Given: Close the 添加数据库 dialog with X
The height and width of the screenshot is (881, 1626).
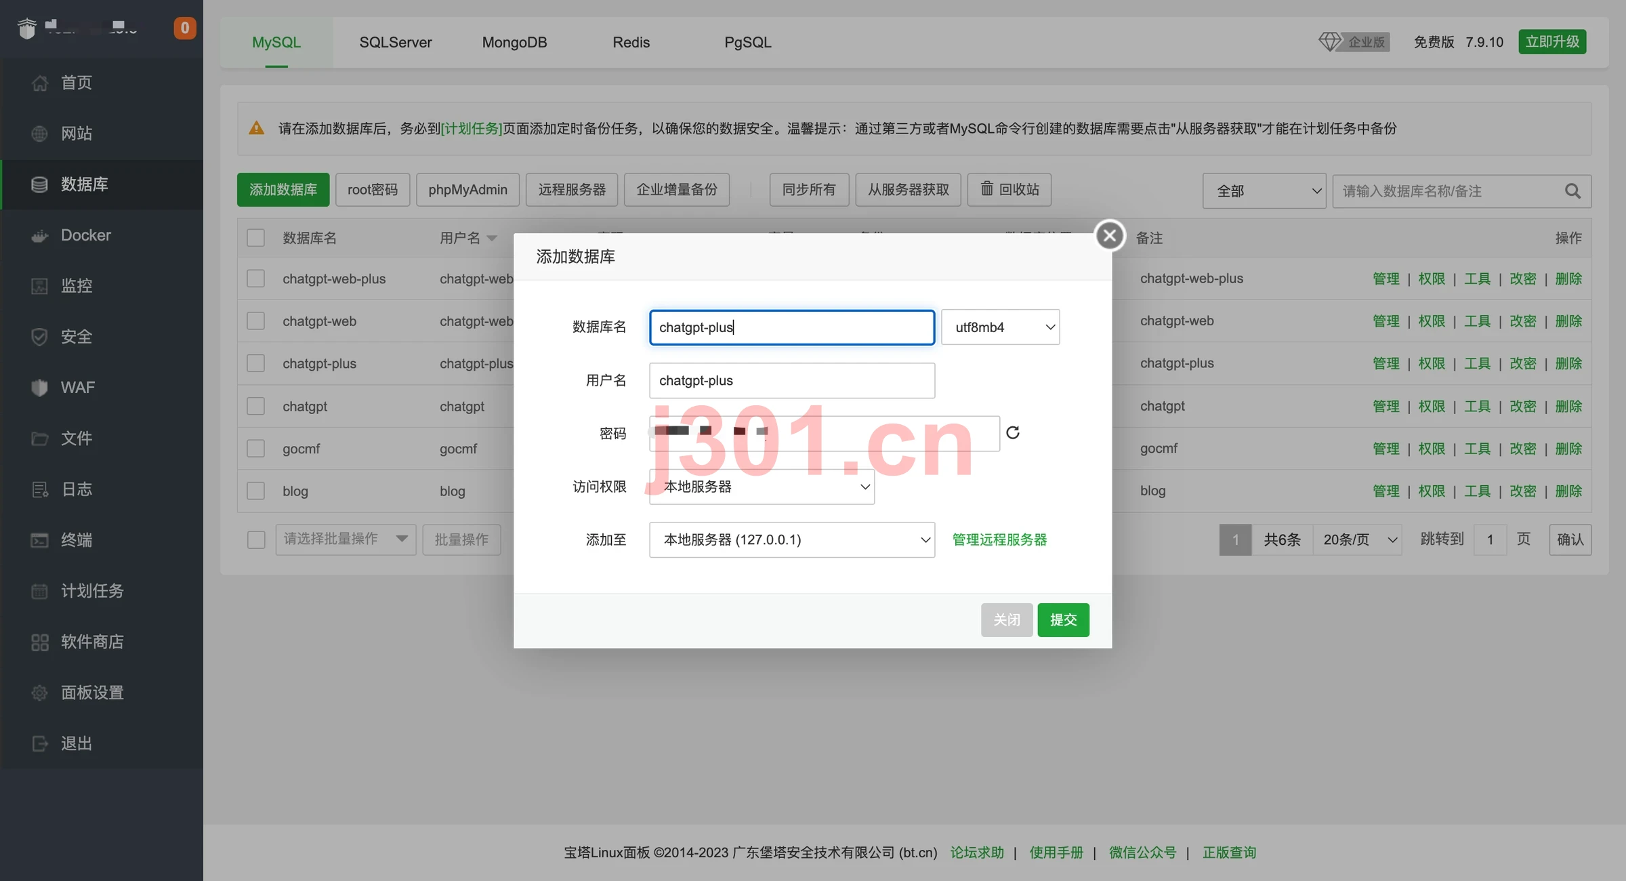Looking at the screenshot, I should [x=1110, y=235].
